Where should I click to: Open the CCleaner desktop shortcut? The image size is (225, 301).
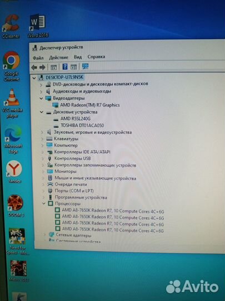click(x=11, y=26)
